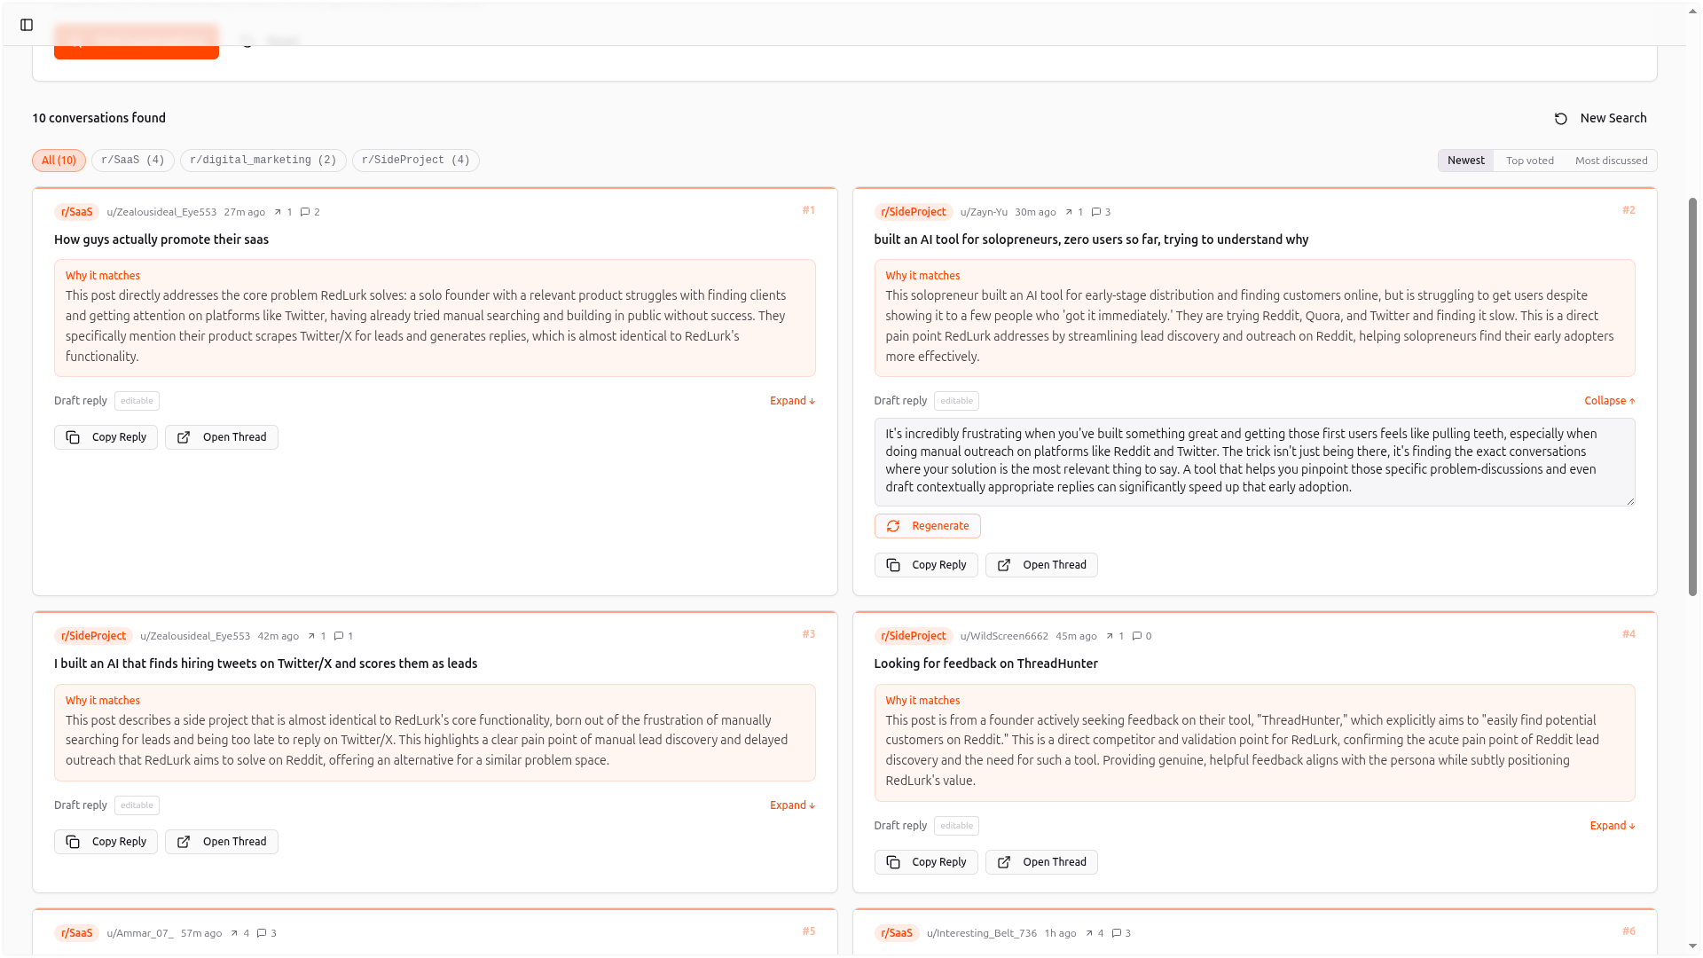Screen dimensions: 1703x958
Task: Click inside the editable draft reply text box
Action: pyautogui.click(x=1253, y=461)
